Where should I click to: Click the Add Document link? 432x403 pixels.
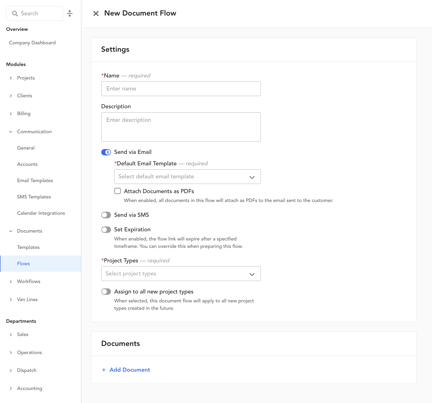130,370
